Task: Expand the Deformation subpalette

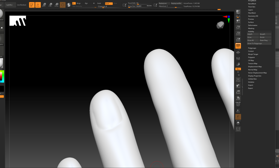Action: tap(253, 25)
